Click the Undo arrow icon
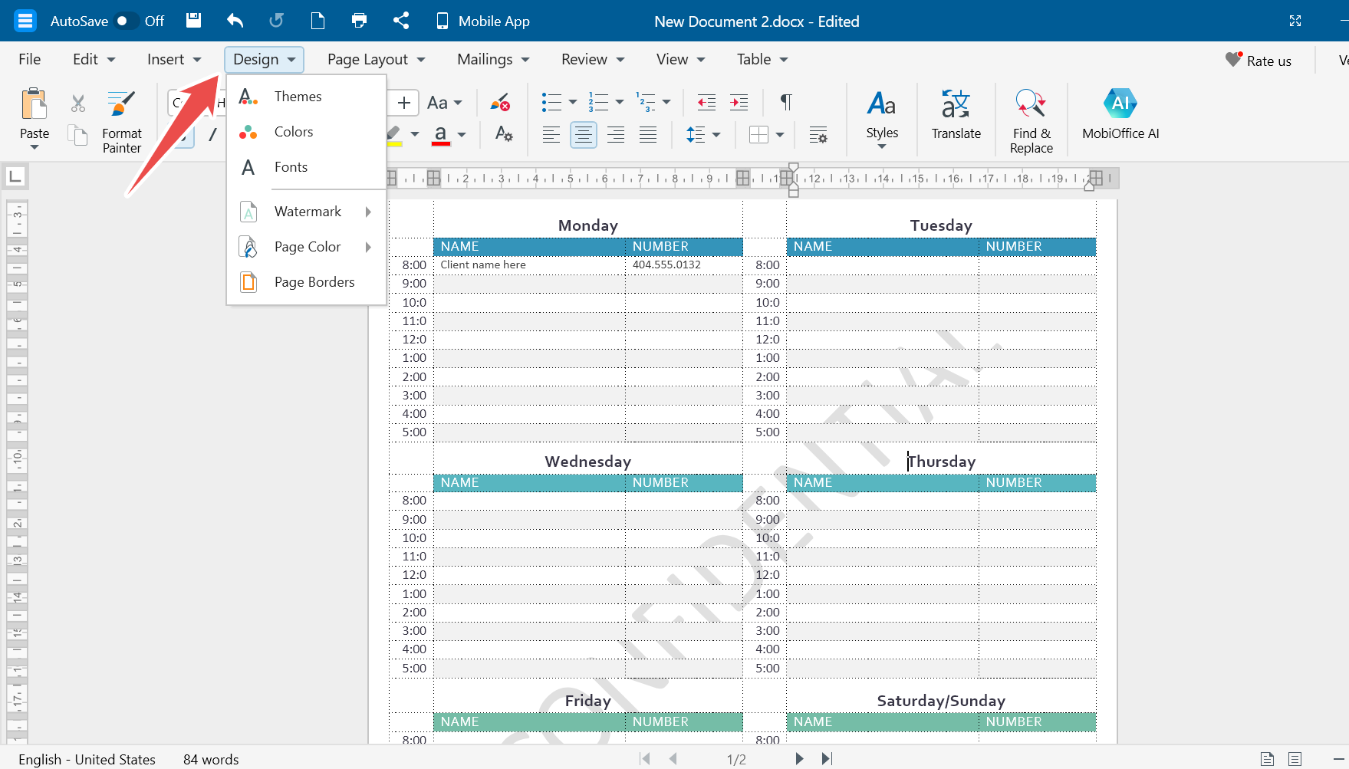 click(x=235, y=21)
